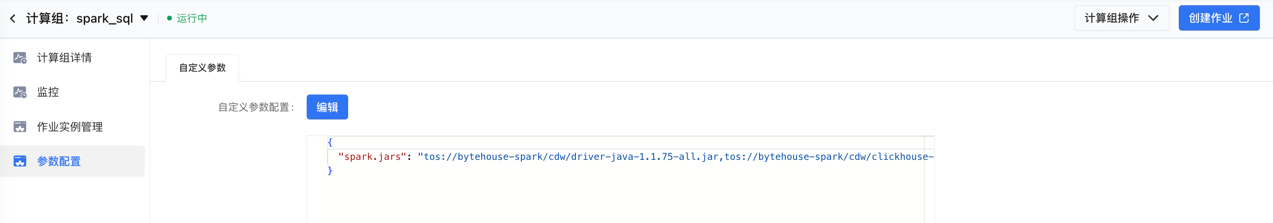Switch to the 自定义参数 tab
1273x223 pixels.
pyautogui.click(x=202, y=68)
